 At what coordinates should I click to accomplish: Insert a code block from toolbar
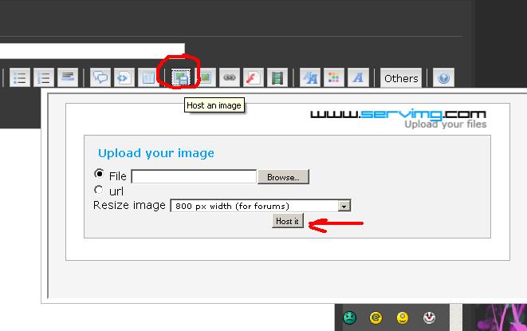(x=124, y=77)
